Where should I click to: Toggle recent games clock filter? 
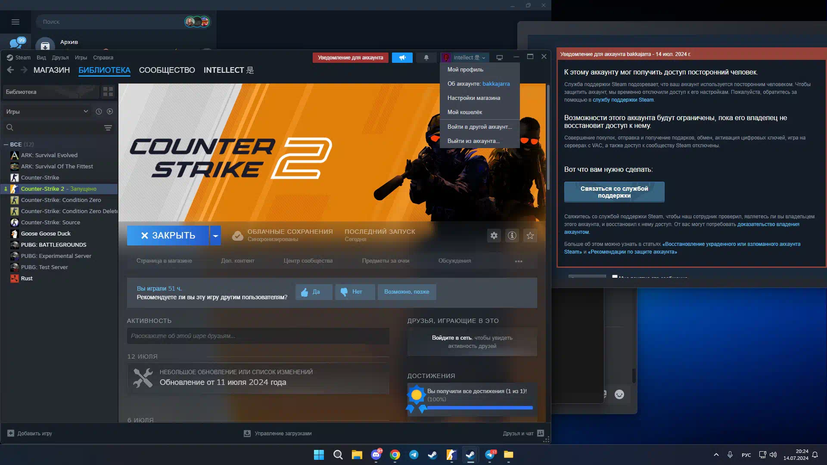(99, 112)
